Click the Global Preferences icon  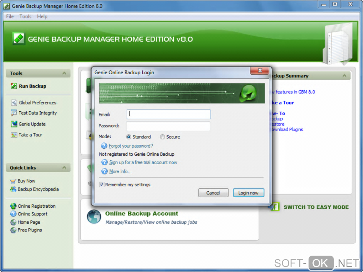click(14, 102)
